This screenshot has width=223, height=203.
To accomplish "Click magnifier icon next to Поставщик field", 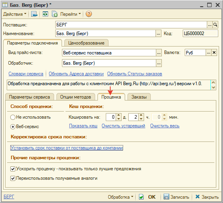I will [x=215, y=25].
